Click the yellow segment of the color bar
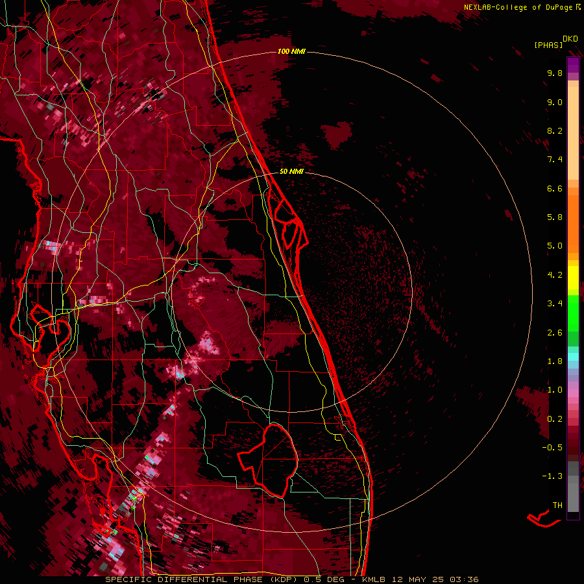The image size is (584, 584). pyautogui.click(x=573, y=278)
